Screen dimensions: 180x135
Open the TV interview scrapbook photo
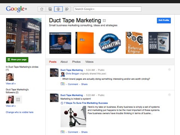coord(60,43)
